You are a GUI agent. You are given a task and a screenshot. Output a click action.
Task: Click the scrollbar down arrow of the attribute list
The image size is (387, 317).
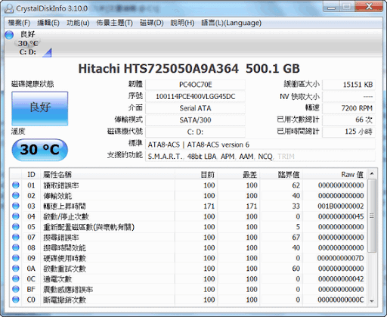(372, 301)
